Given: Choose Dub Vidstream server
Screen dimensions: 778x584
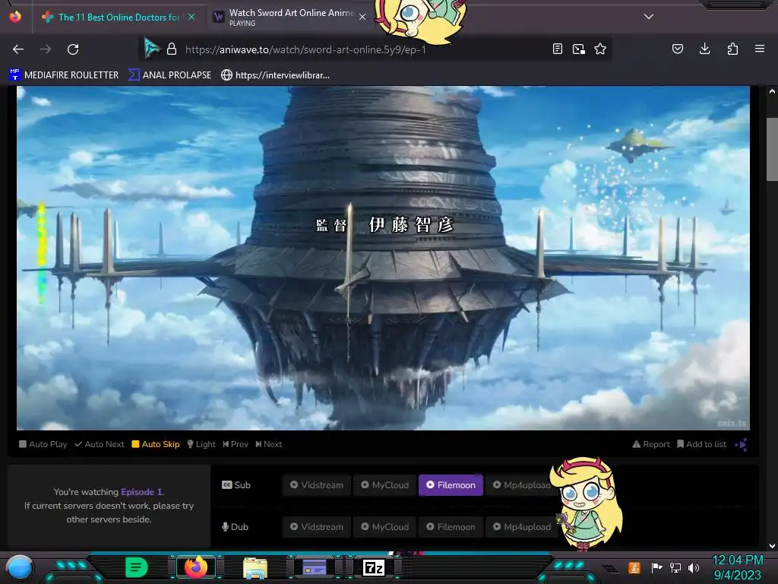Looking at the screenshot, I should 317,526.
